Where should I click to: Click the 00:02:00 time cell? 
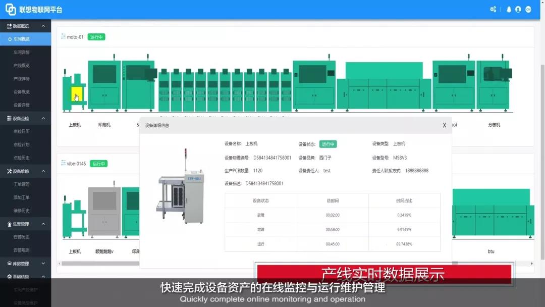click(333, 215)
